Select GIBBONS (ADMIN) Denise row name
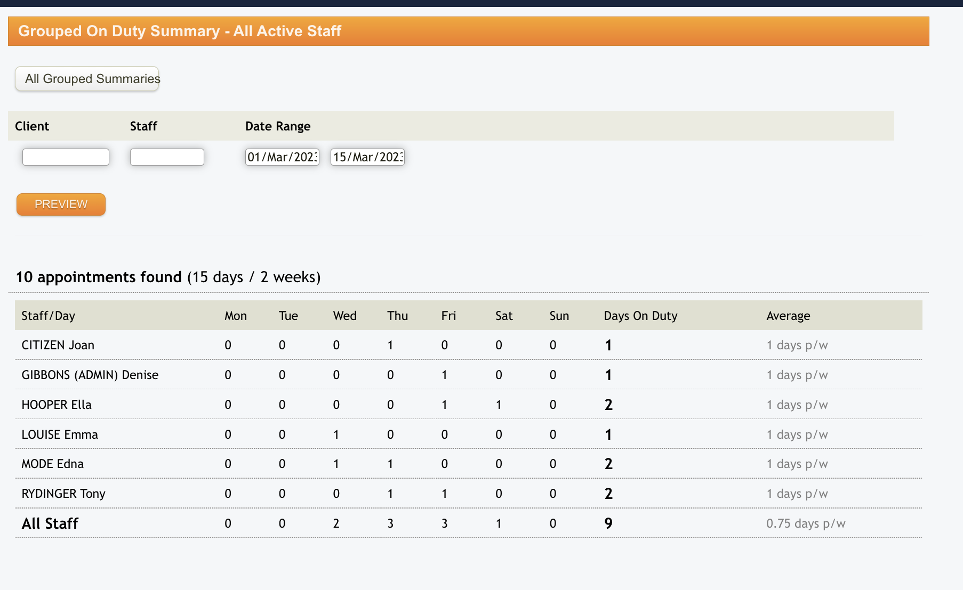The width and height of the screenshot is (963, 590). click(x=90, y=375)
